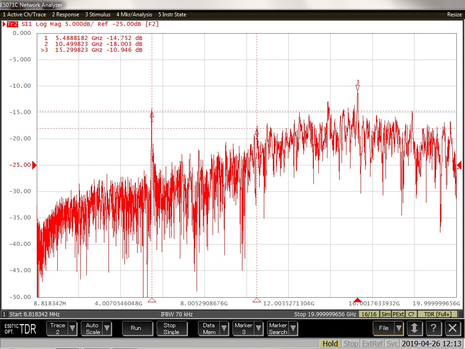This screenshot has width=465, height=349.
Task: Open the Marker Search dropdown arrow
Action: (293, 329)
